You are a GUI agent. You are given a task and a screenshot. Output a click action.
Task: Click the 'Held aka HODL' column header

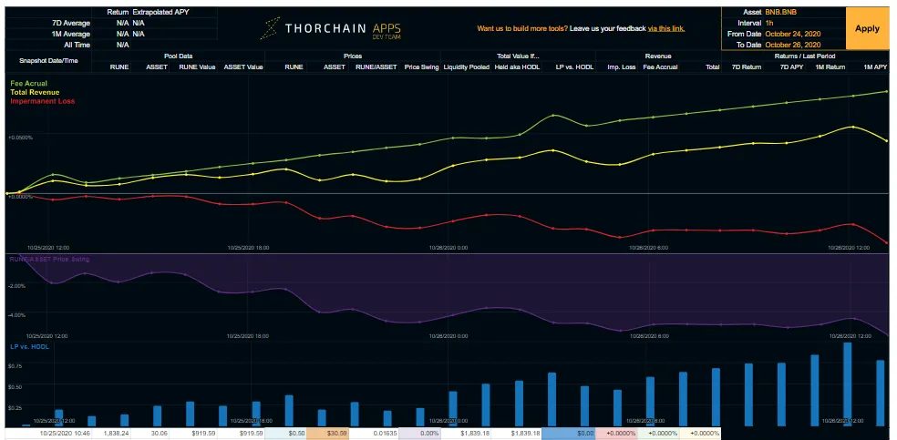[517, 67]
